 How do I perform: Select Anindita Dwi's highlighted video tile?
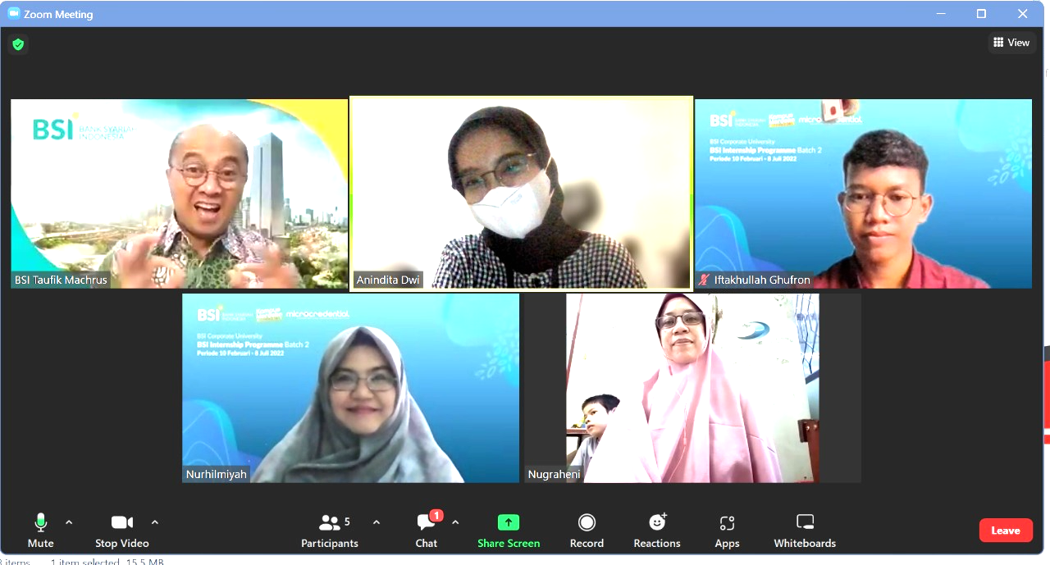point(521,194)
